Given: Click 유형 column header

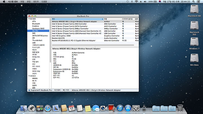Looking at the screenshot, I should (112, 19).
